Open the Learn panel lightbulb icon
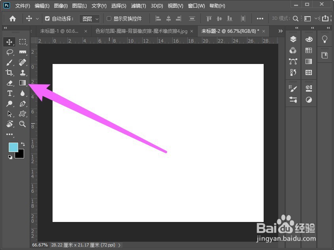This screenshot has height=250, width=334. point(325,39)
